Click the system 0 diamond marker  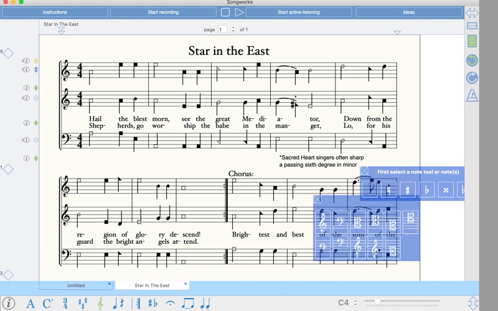pos(8,53)
